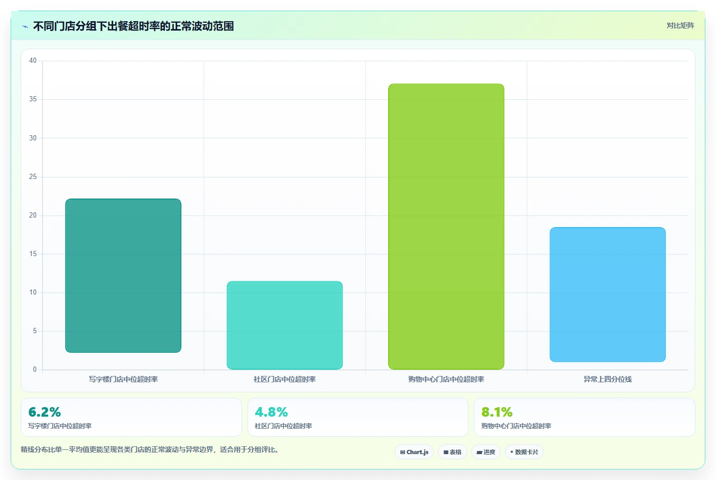Click the axis label 购物中心门店中位超时率
The width and height of the screenshot is (716, 480).
[446, 379]
